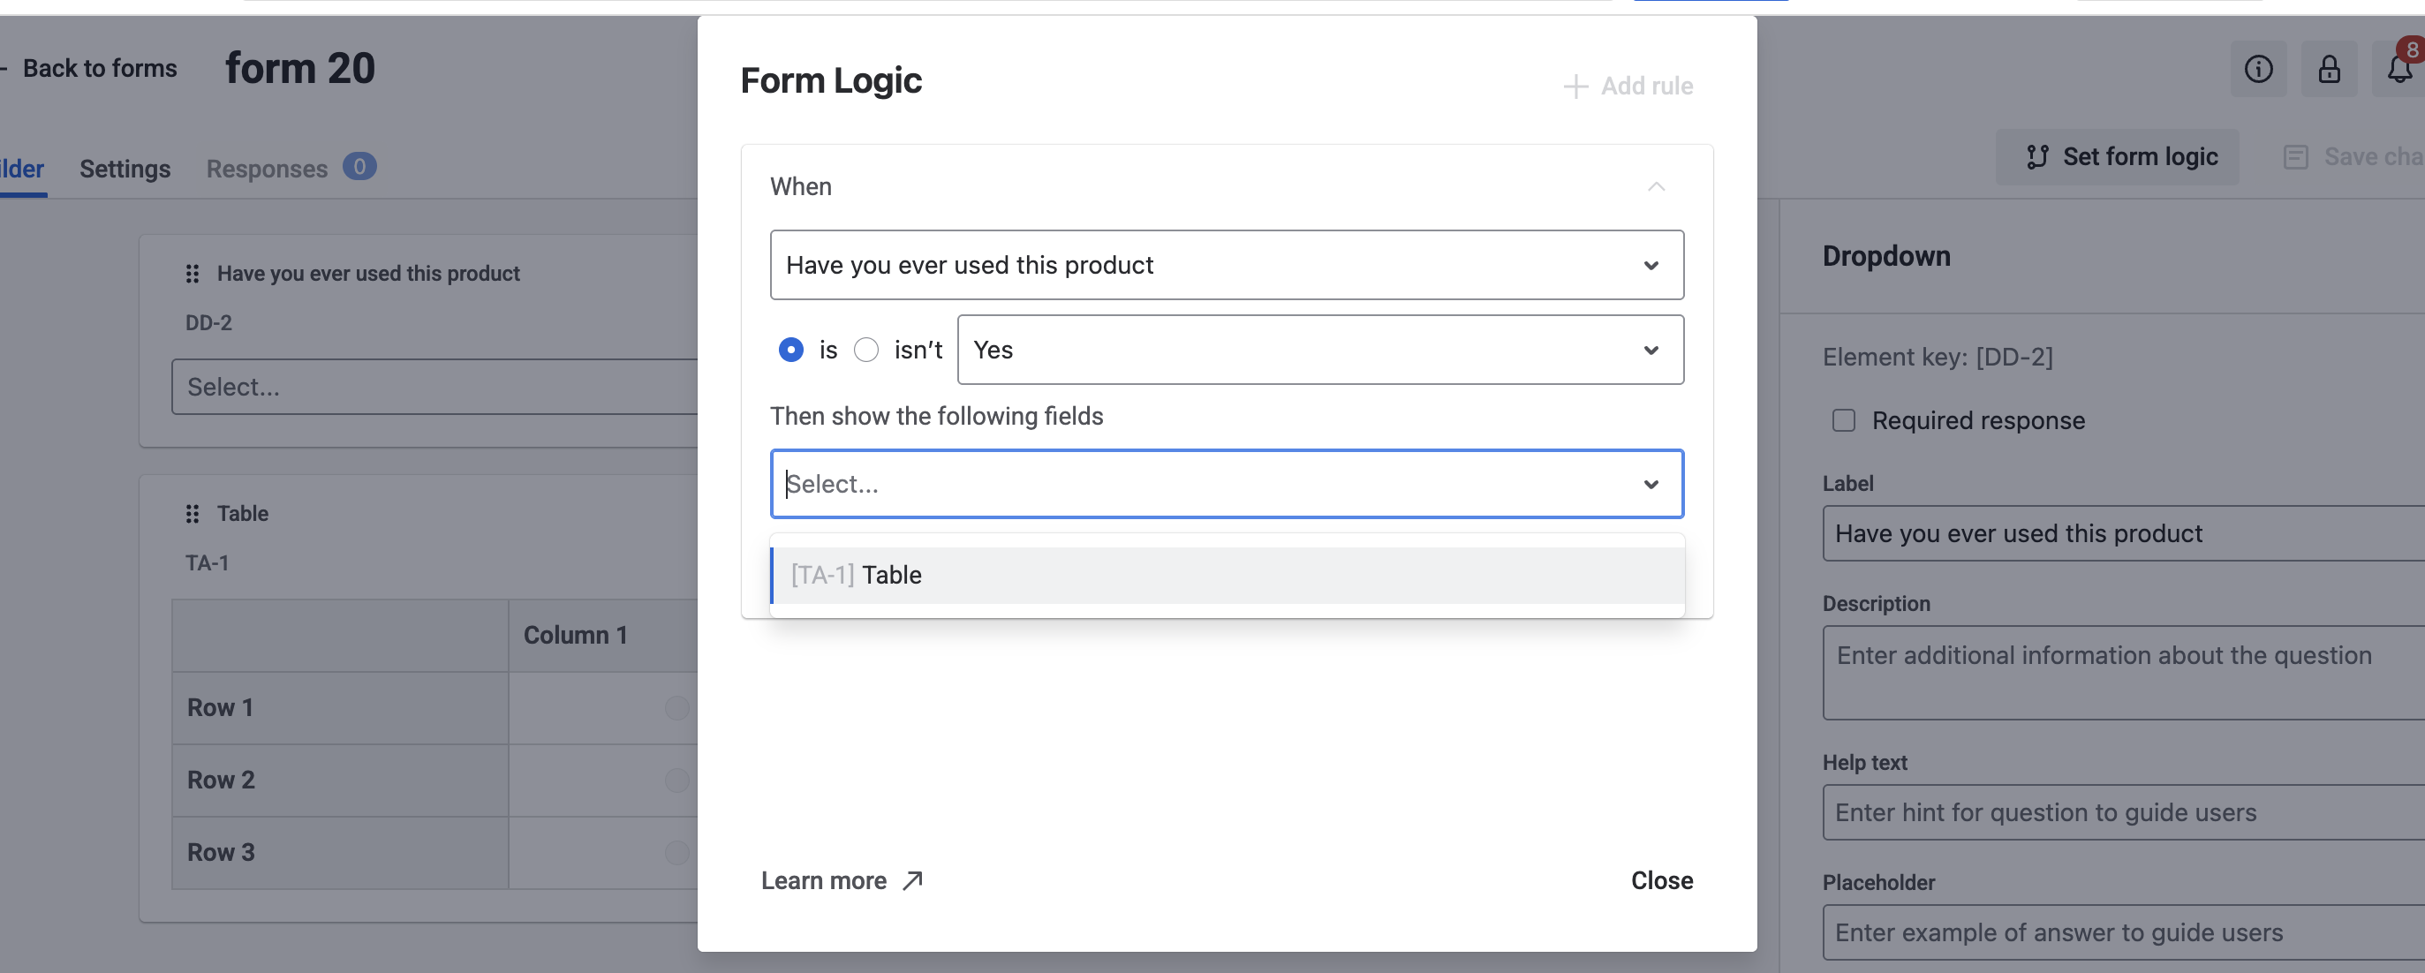
Task: Close the Form Logic dialog
Action: click(x=1661, y=881)
